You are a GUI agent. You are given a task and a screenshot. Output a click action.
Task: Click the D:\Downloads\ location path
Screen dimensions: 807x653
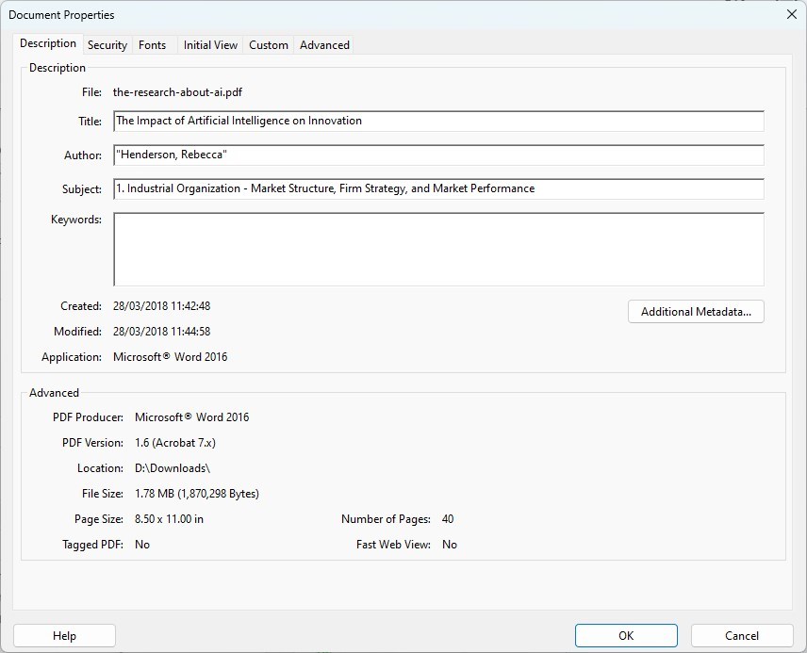(x=173, y=468)
